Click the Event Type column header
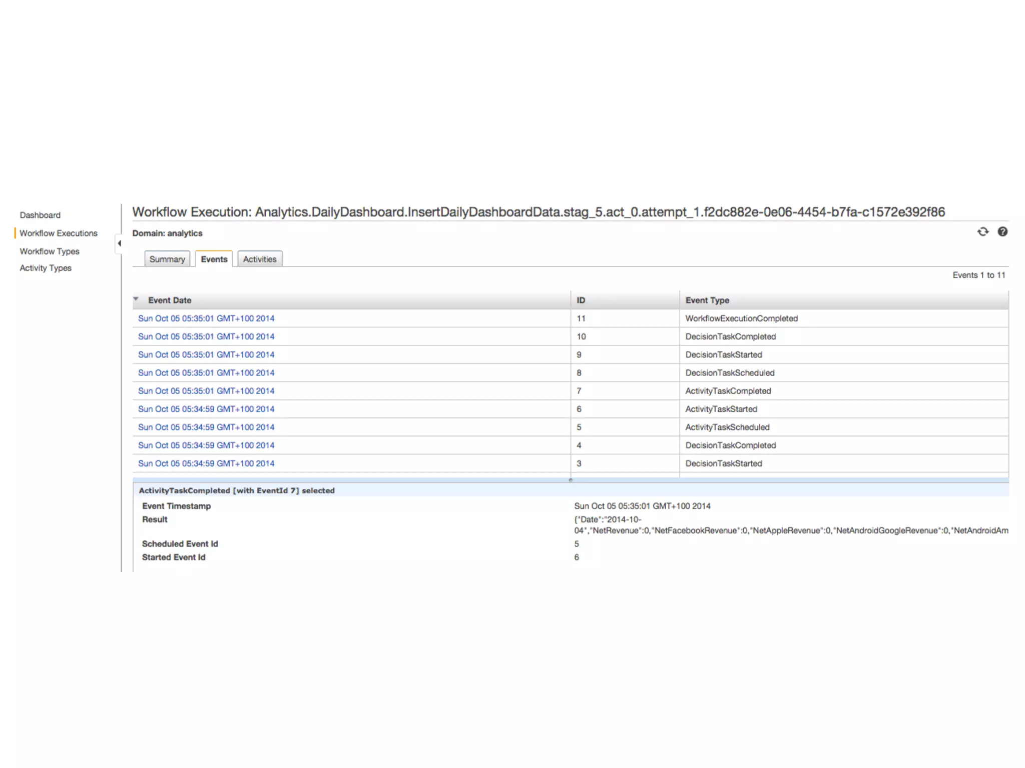The height and width of the screenshot is (768, 1025). pos(707,300)
